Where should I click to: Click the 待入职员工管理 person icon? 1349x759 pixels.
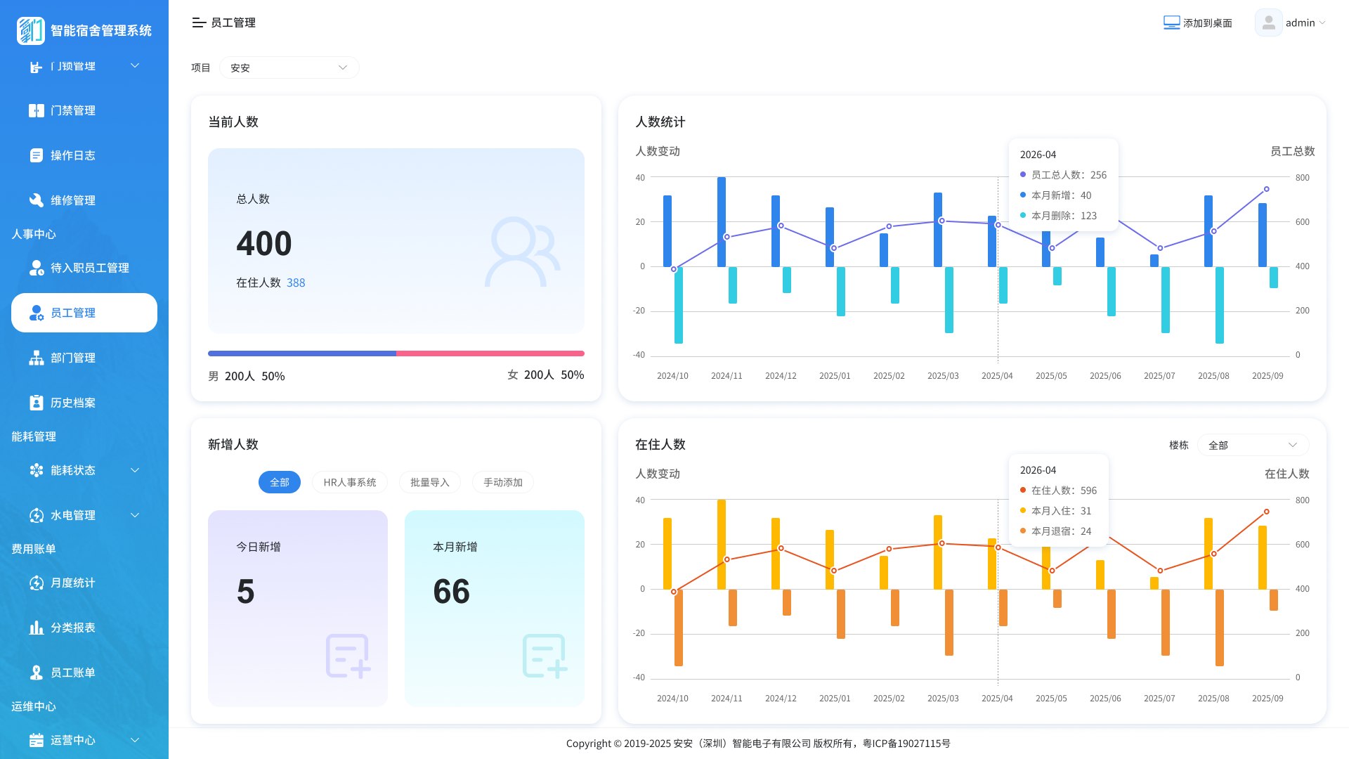(x=37, y=268)
